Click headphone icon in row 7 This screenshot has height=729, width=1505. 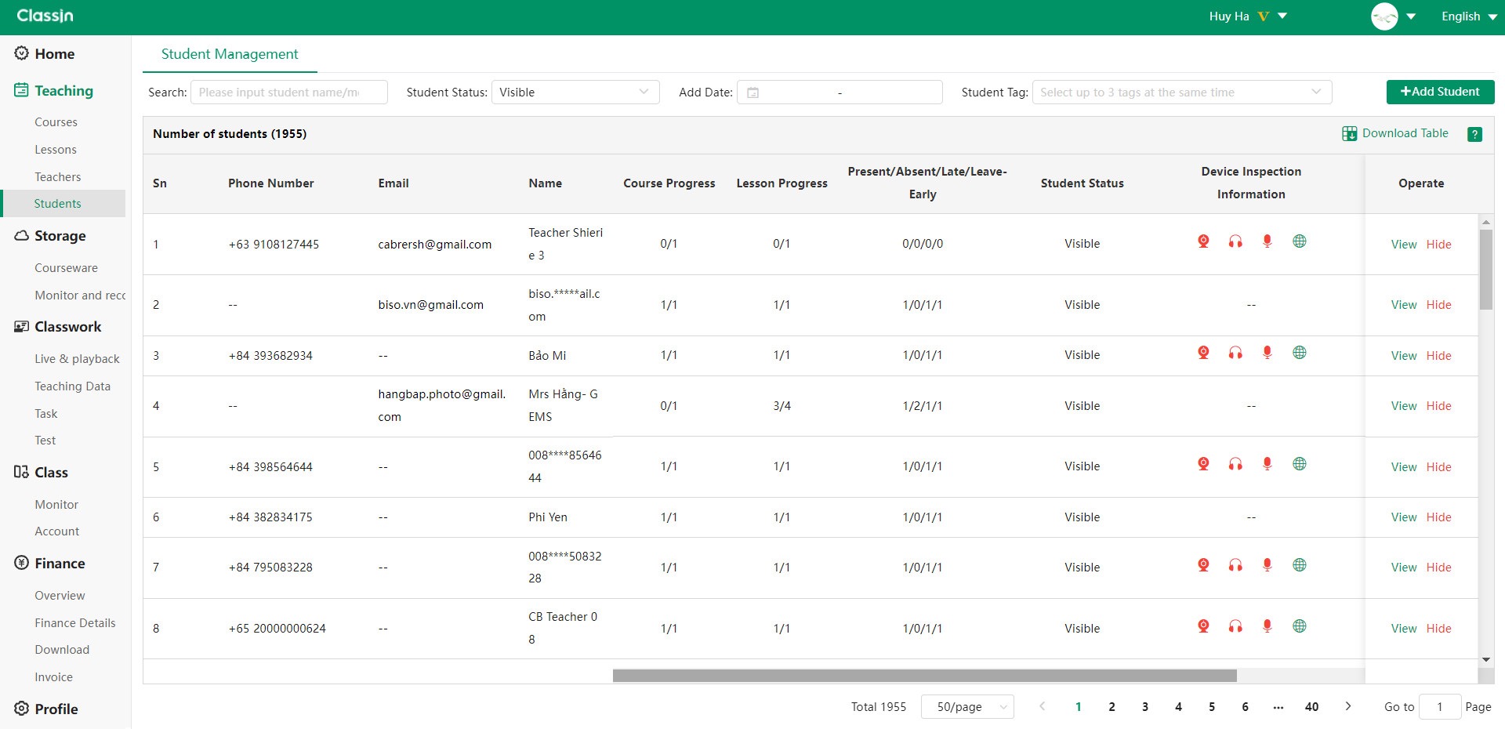(1235, 565)
